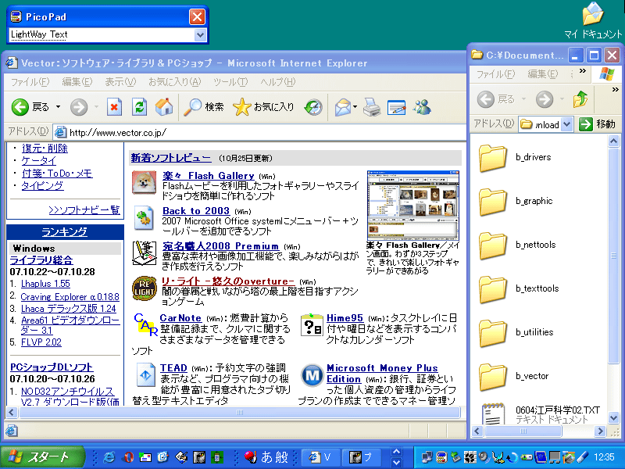Open IE Search (検索) pane
625x469 pixels.
point(203,107)
